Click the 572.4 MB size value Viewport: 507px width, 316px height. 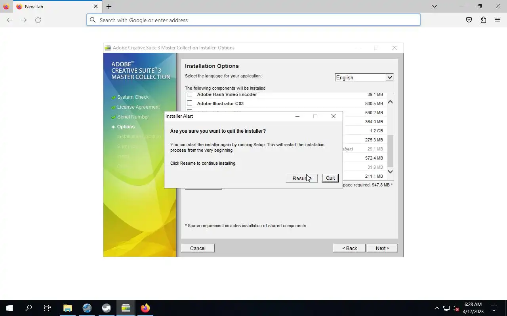pos(374,158)
